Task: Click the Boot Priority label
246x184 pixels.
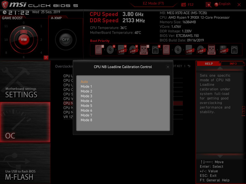Action: pos(100,41)
